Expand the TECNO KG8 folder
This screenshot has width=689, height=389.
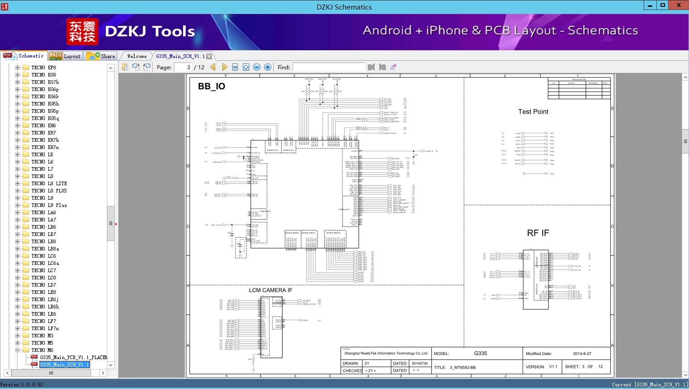(x=18, y=75)
